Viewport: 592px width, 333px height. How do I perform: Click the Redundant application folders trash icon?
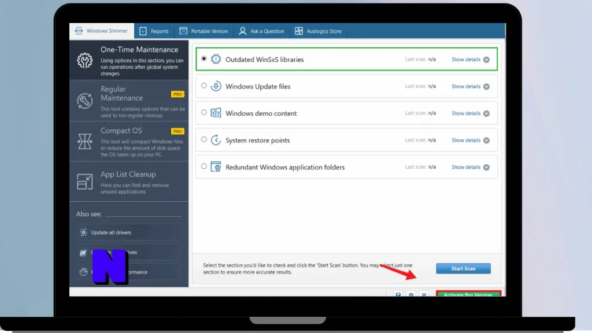click(x=216, y=167)
